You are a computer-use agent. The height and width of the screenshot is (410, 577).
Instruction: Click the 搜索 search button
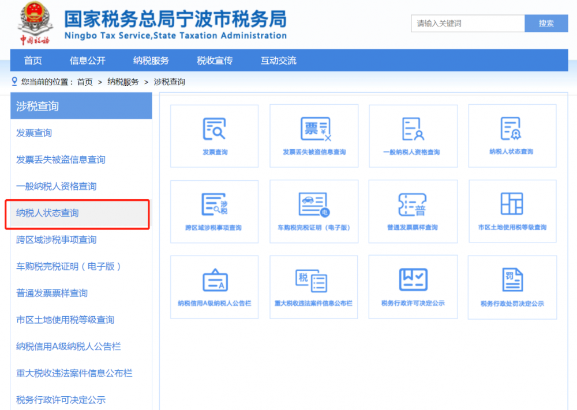coord(545,23)
